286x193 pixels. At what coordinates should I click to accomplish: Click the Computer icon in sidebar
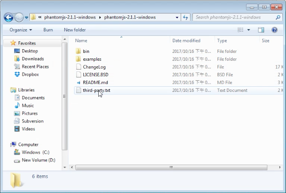point(13,144)
